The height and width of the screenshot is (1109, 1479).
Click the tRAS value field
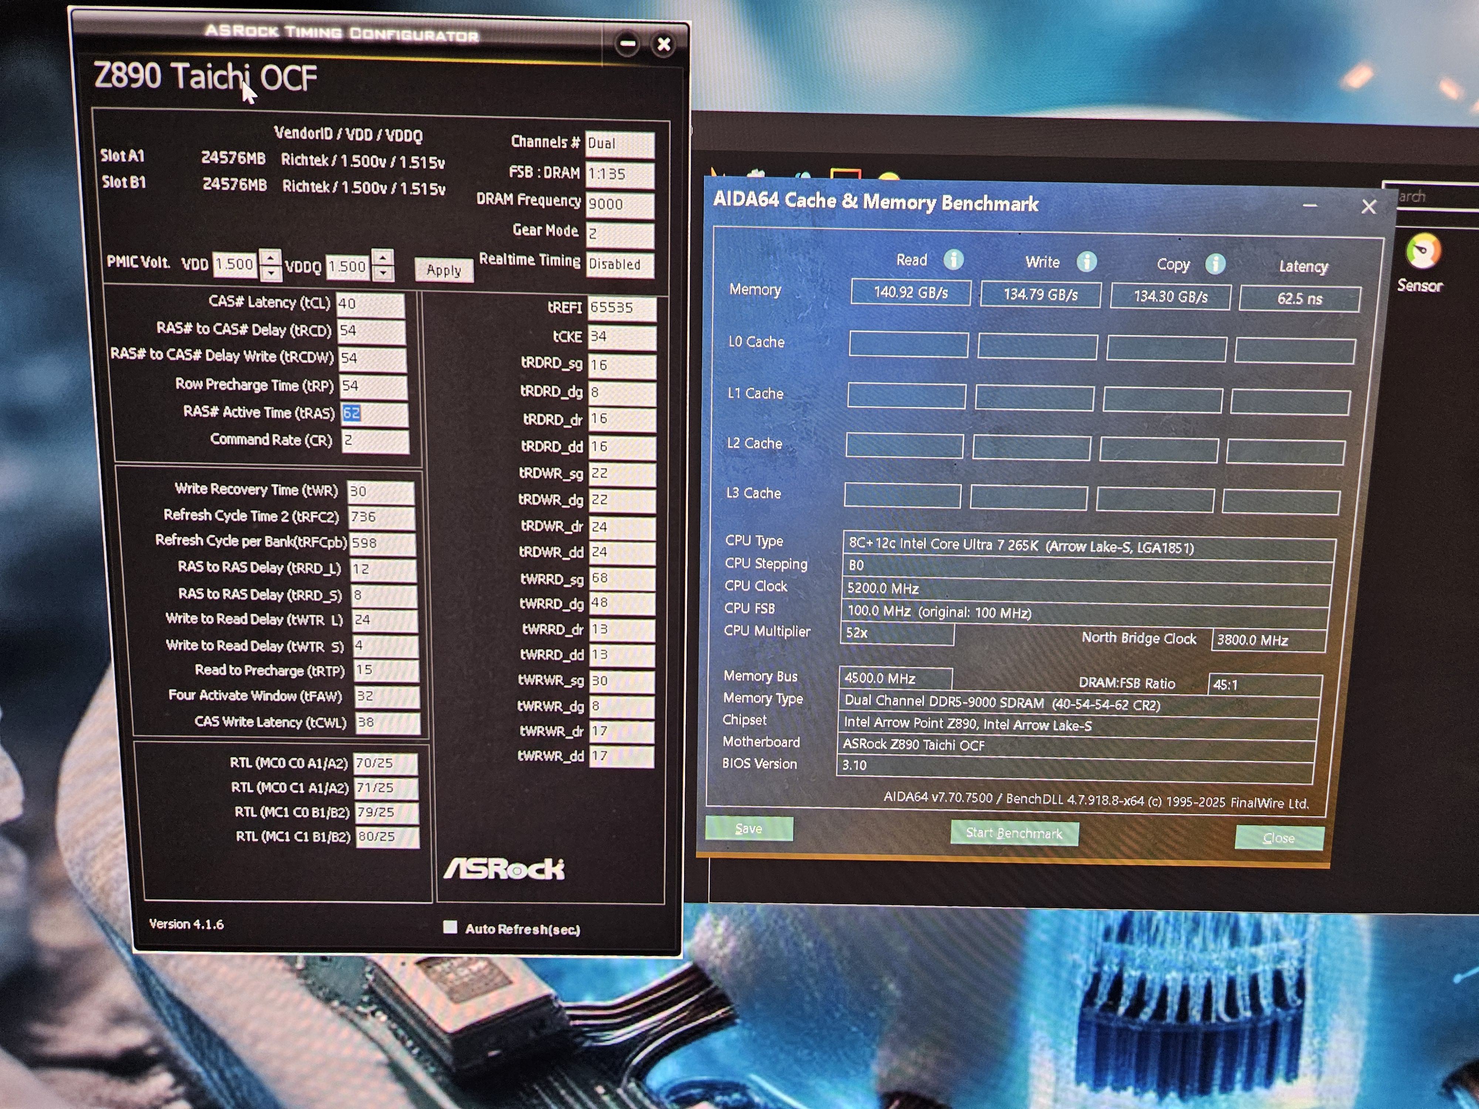pos(374,414)
